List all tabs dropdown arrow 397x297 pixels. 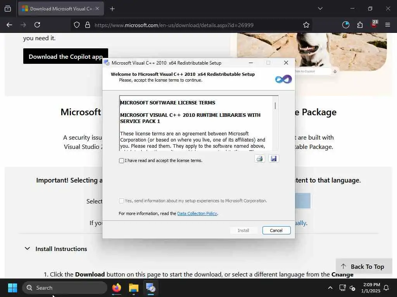pos(320,9)
